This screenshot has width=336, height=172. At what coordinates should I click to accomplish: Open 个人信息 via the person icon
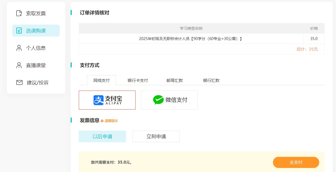[19, 48]
